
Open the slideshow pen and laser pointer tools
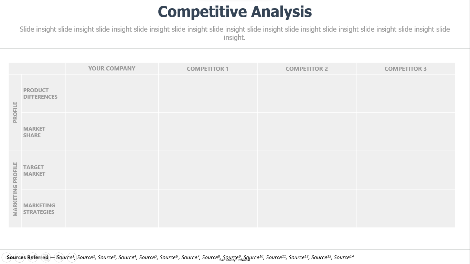pos(33,257)
